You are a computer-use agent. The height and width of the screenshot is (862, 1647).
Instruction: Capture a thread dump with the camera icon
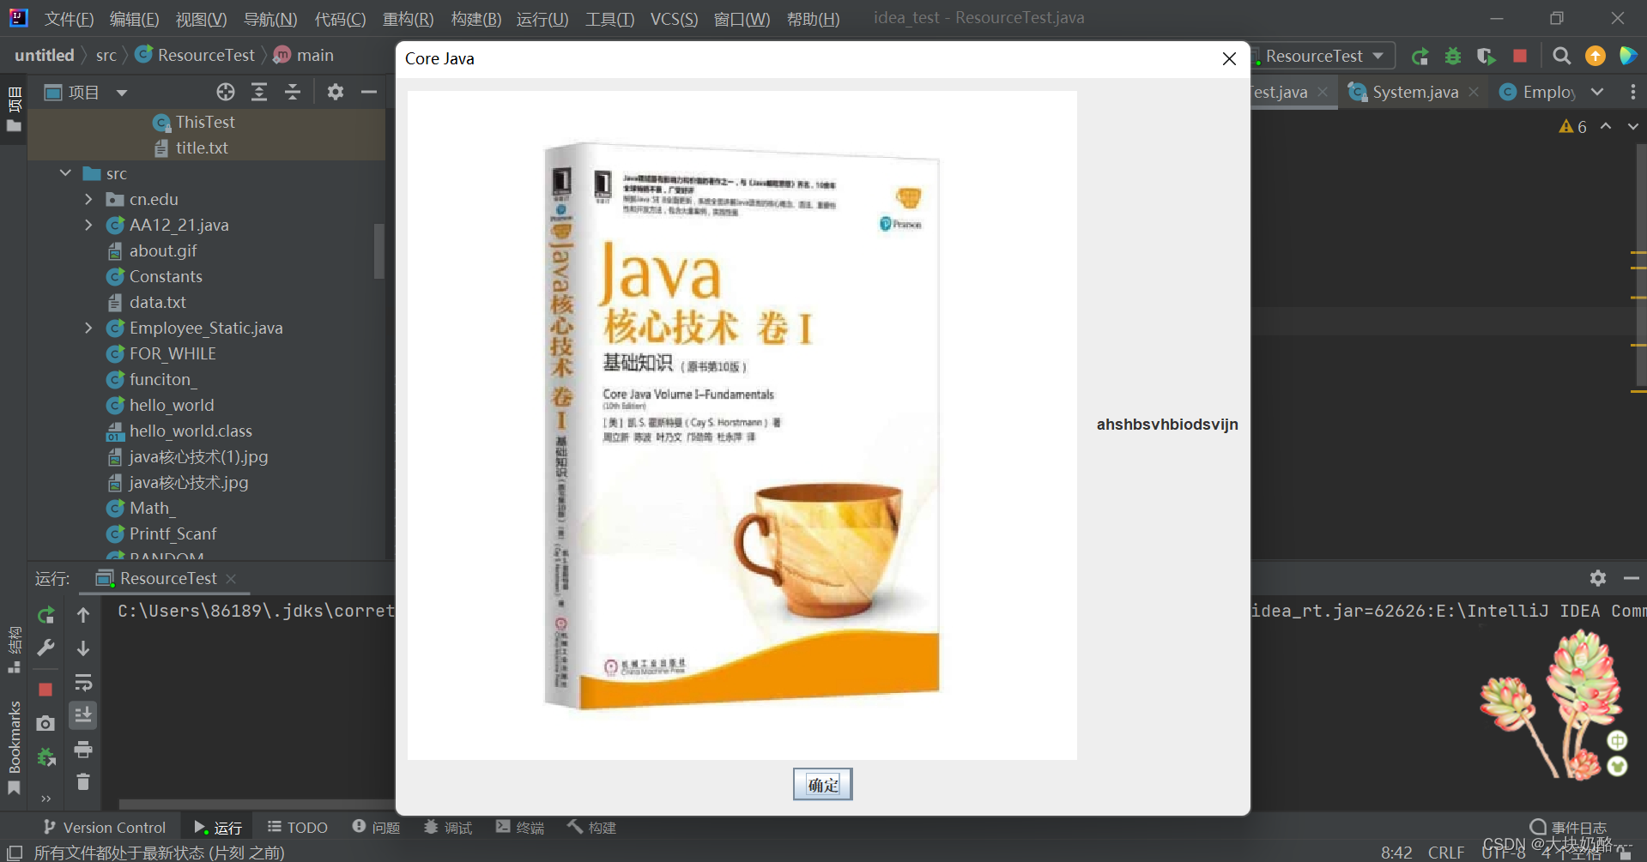[x=45, y=723]
